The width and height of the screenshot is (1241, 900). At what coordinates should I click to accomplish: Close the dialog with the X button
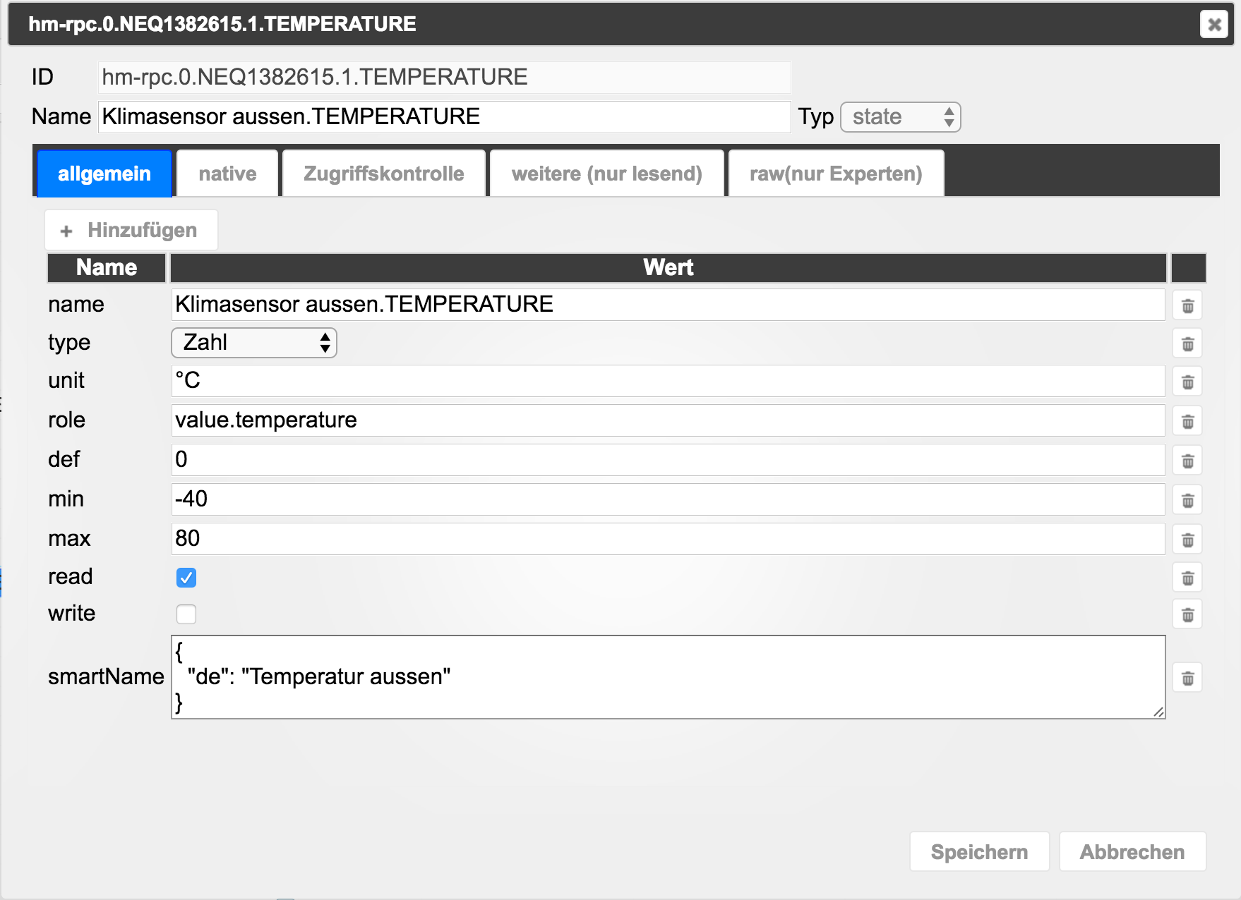[x=1214, y=25]
